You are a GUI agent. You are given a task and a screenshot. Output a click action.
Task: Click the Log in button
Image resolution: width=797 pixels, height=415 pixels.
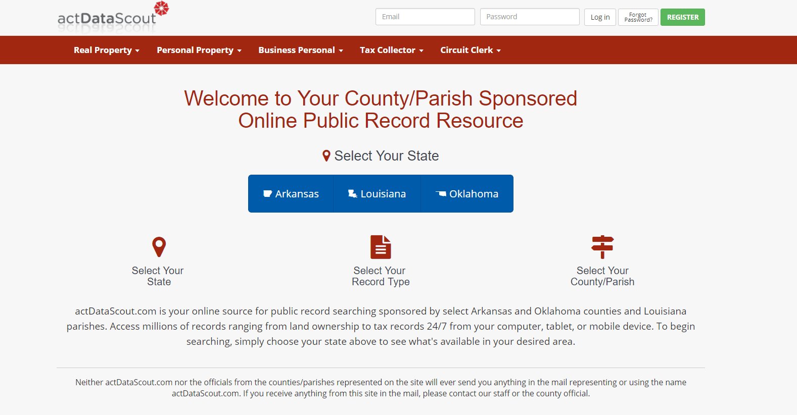[x=600, y=17]
